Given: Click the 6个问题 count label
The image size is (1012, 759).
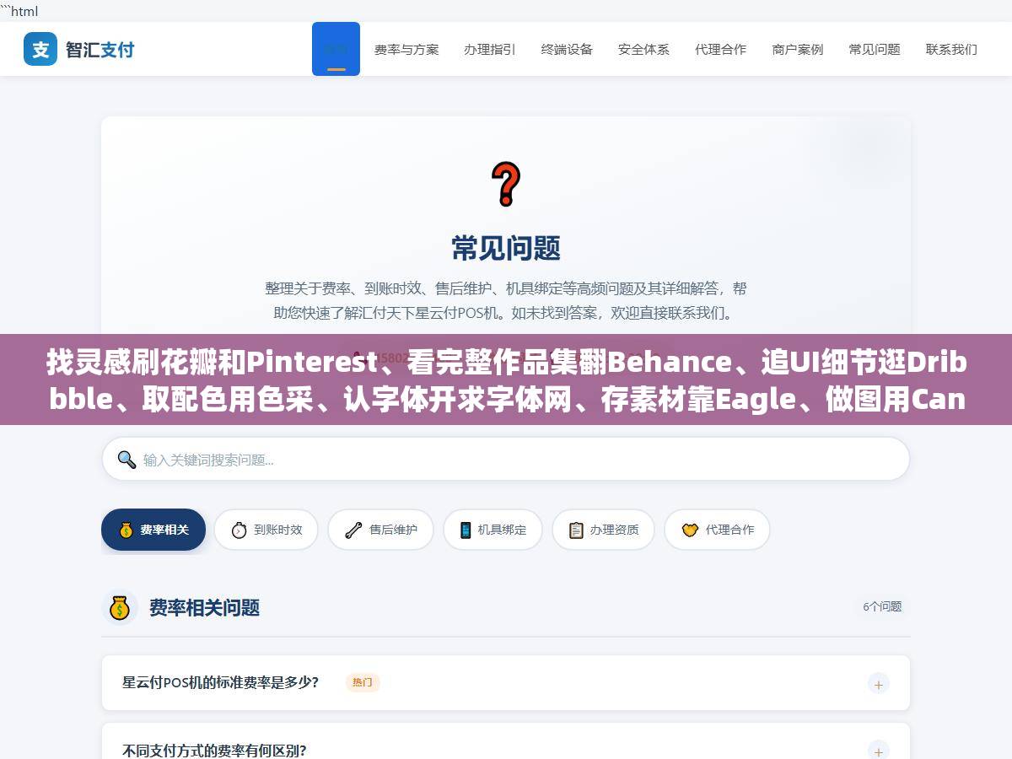Looking at the screenshot, I should click(x=882, y=606).
